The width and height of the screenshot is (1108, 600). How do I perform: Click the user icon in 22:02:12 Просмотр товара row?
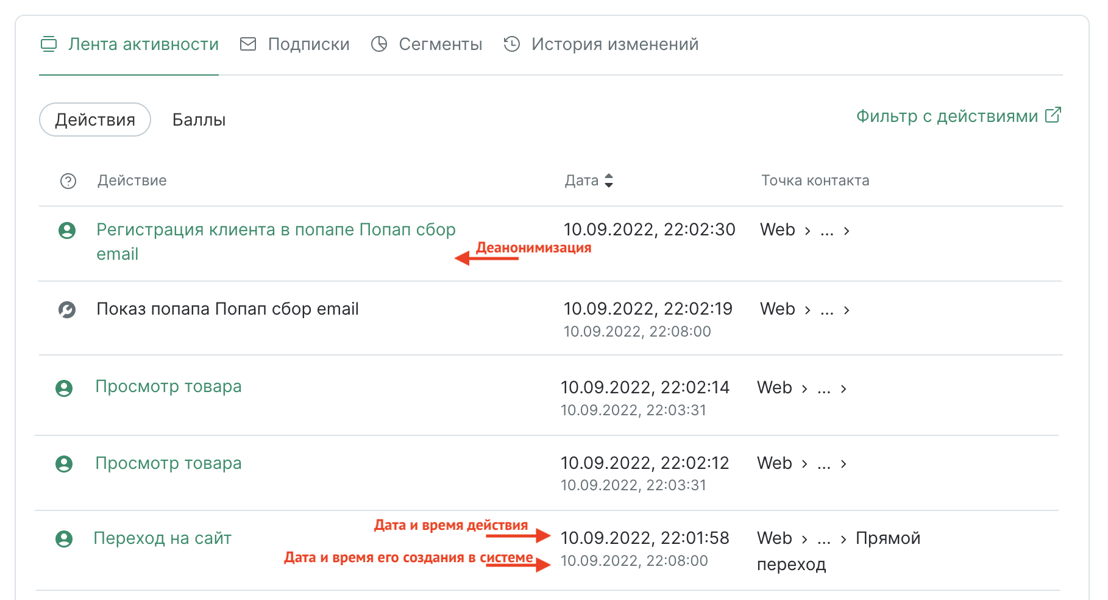click(x=64, y=464)
